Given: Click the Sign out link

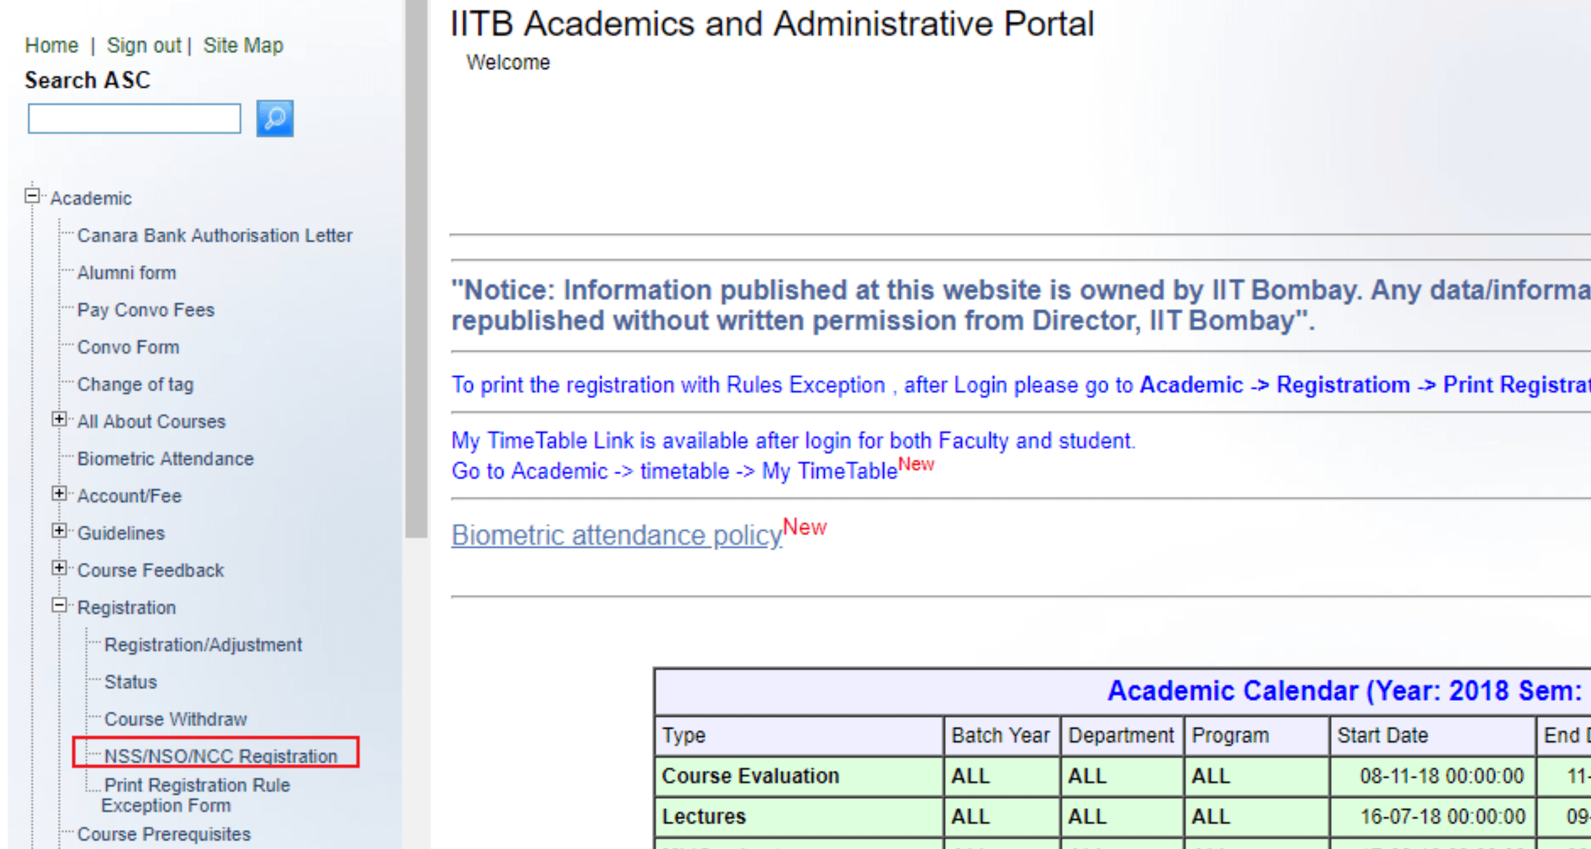Looking at the screenshot, I should [144, 45].
